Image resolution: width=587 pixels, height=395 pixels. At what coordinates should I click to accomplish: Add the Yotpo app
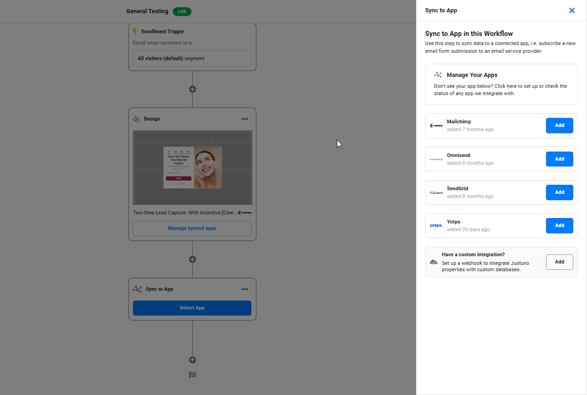(x=559, y=225)
